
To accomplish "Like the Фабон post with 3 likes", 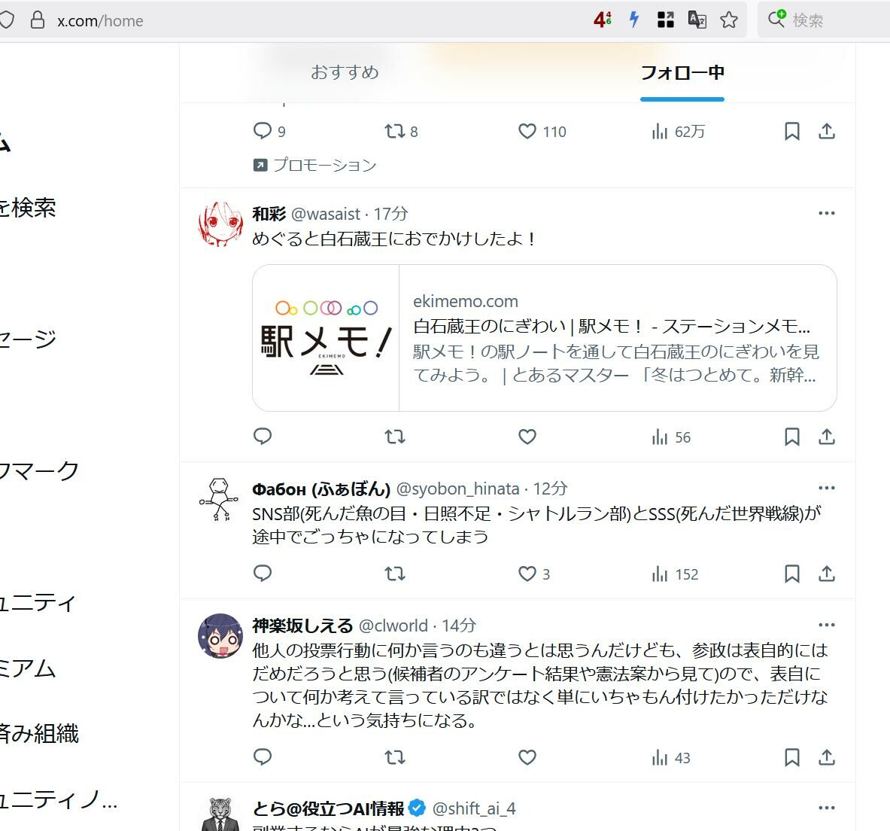I will 534,574.
